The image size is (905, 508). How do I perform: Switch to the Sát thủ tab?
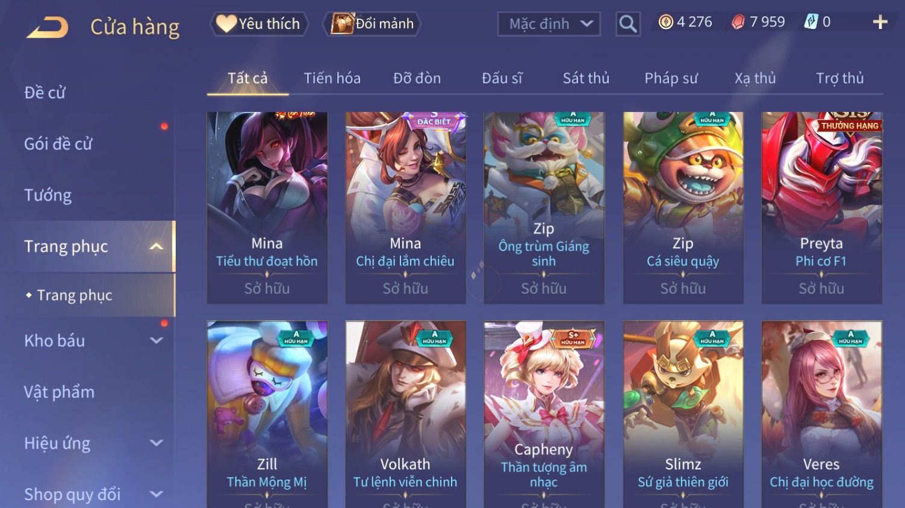point(586,78)
